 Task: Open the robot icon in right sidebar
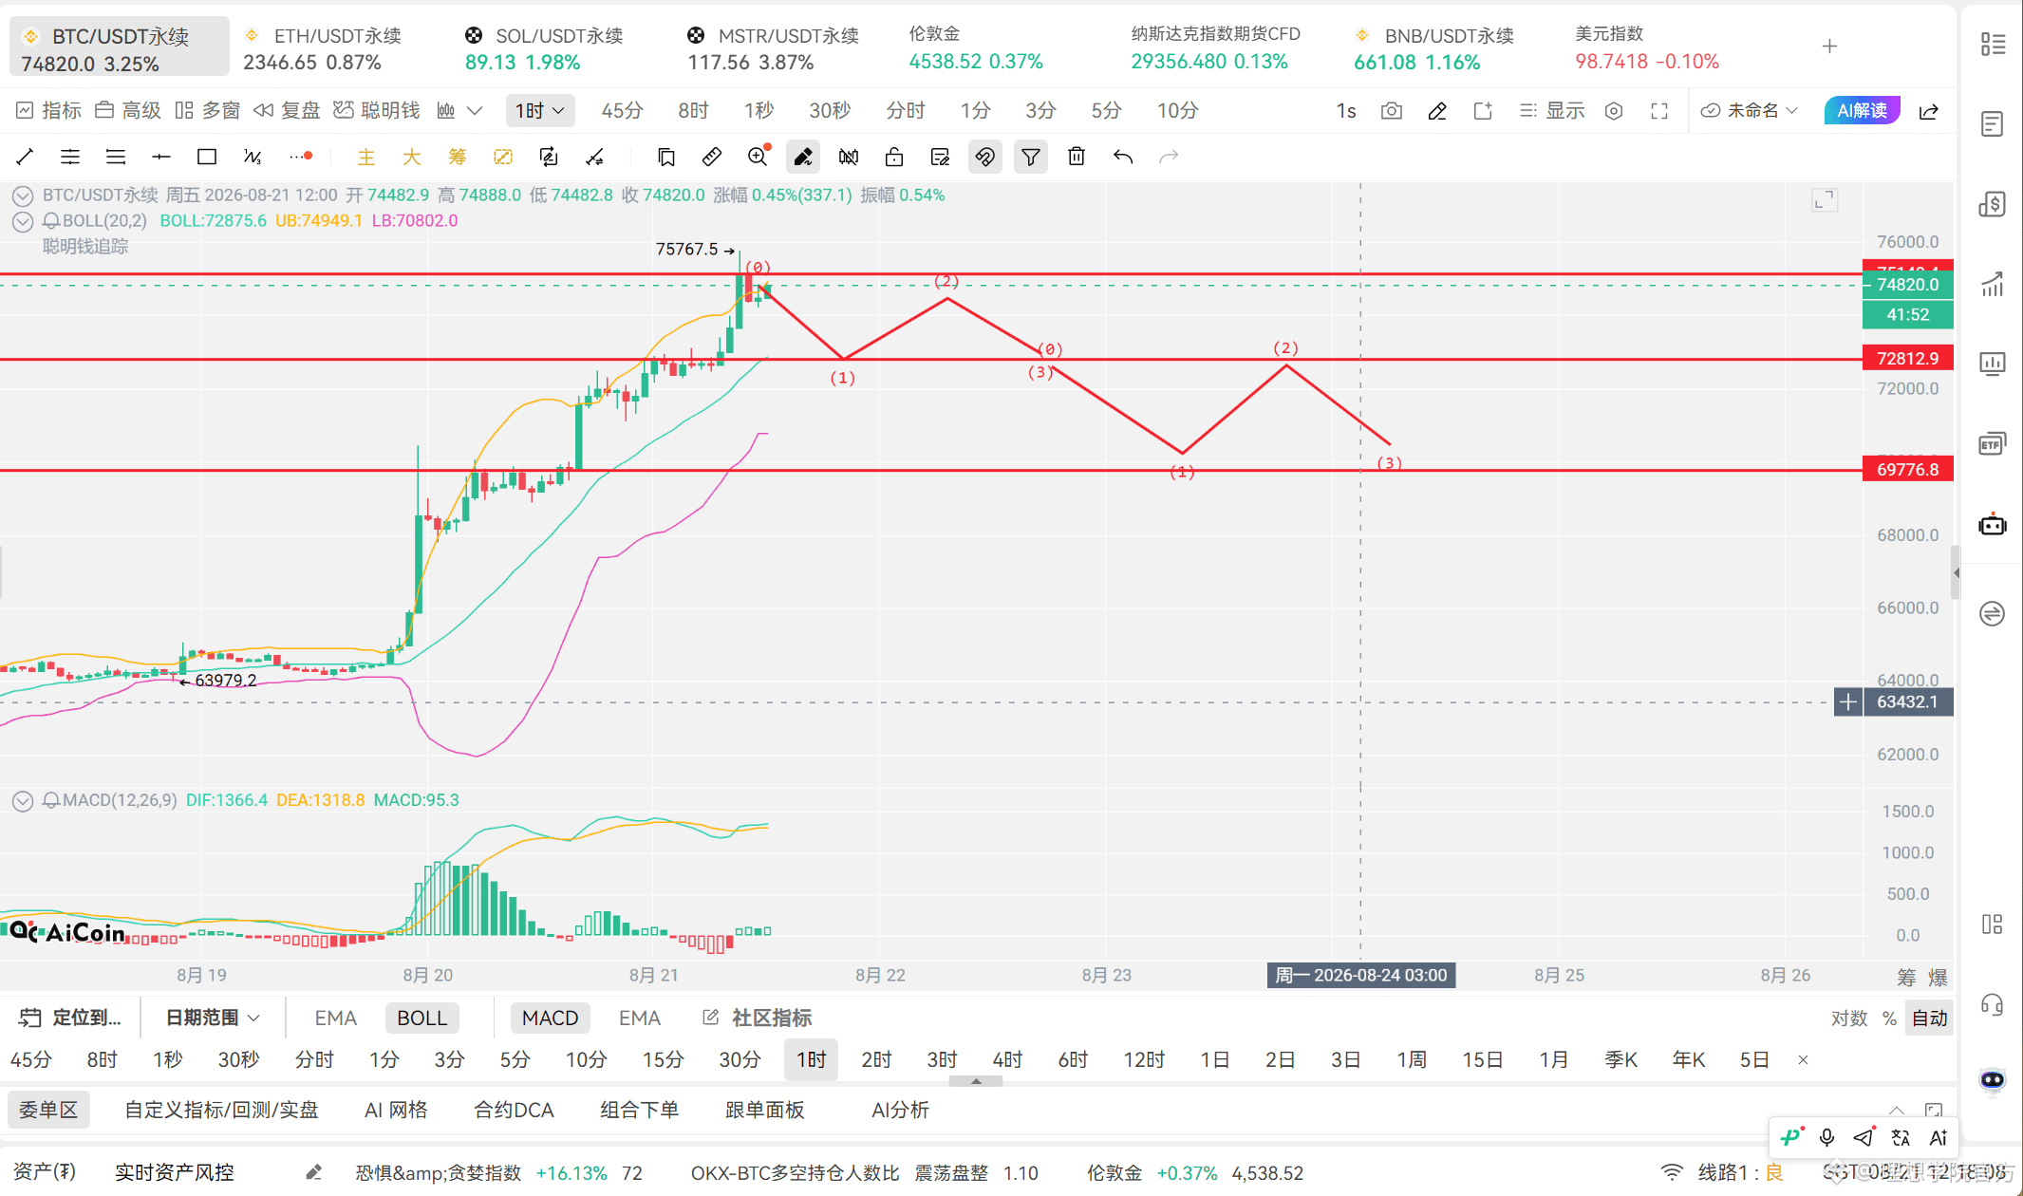tap(1993, 525)
